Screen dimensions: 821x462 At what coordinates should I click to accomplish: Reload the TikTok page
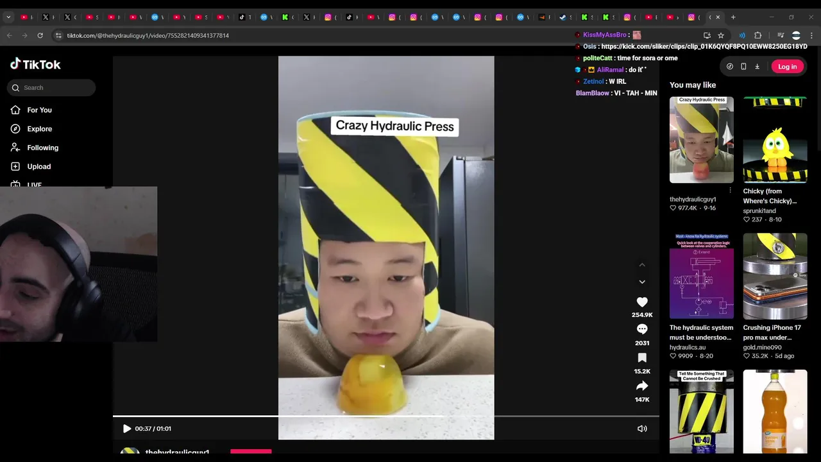point(40,35)
